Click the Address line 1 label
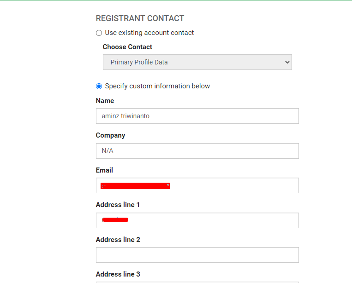352x283 pixels. click(118, 205)
